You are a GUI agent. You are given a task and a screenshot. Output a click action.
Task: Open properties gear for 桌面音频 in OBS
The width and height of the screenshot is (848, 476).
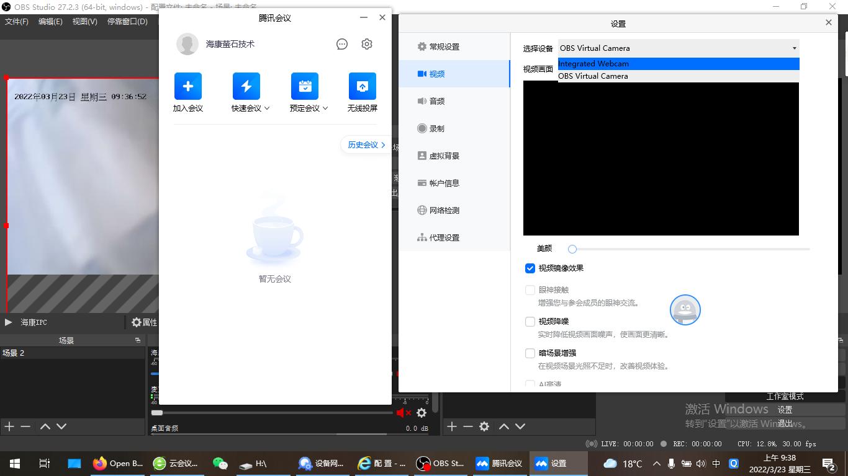(422, 412)
